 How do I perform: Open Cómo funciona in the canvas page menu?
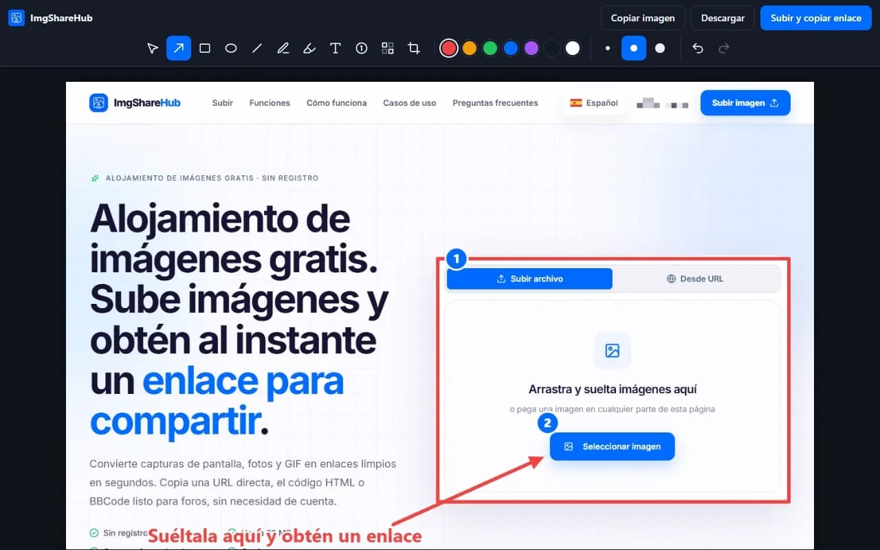point(337,103)
